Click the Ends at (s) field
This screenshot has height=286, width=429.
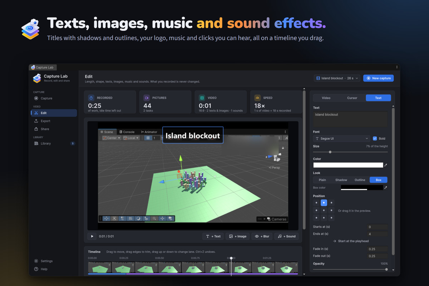(x=378, y=234)
